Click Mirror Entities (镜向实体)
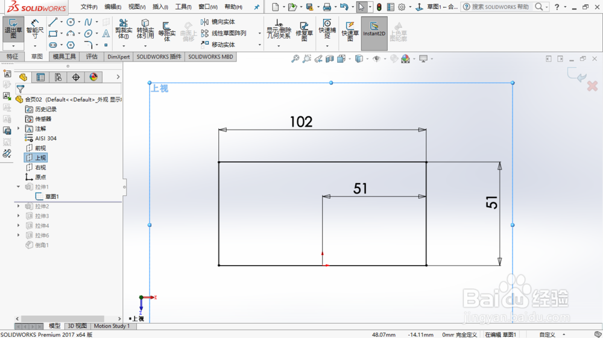This screenshot has height=338, width=603. click(218, 22)
